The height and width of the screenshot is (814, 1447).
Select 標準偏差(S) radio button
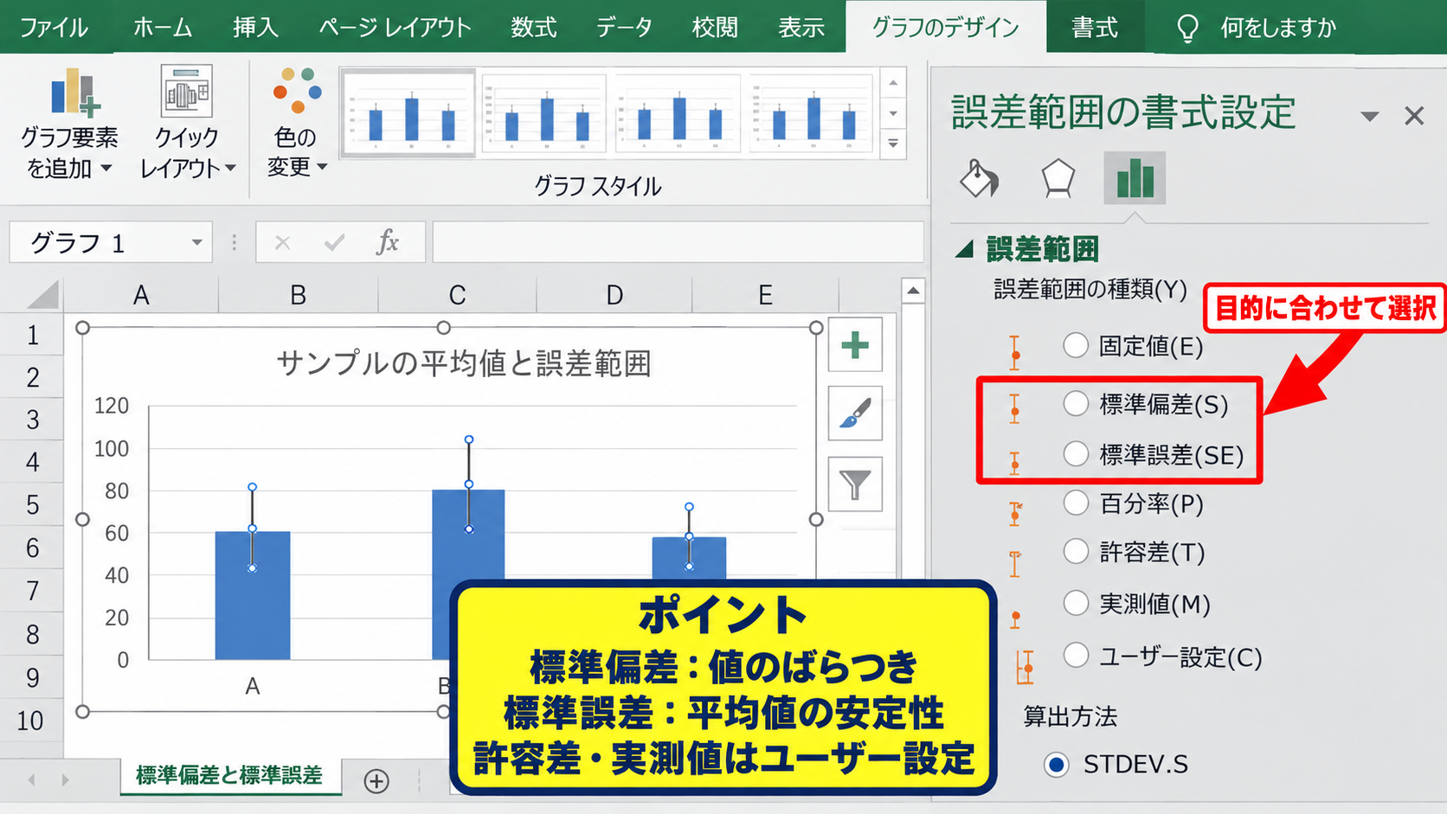[x=1076, y=403]
